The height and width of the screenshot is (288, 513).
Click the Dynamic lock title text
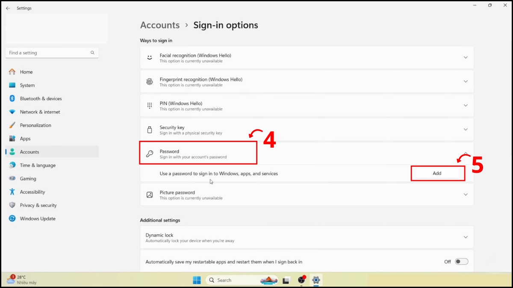[x=159, y=235]
